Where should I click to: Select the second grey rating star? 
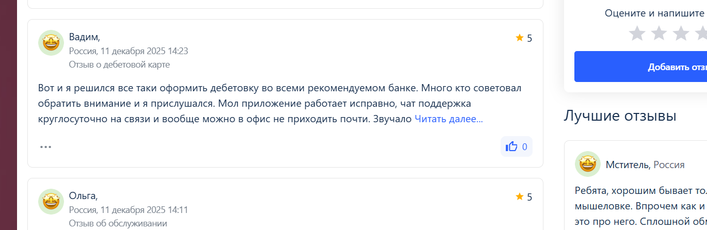tap(659, 34)
